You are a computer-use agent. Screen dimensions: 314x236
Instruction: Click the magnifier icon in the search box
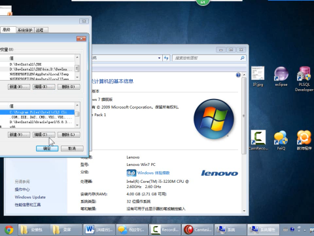tap(242, 58)
